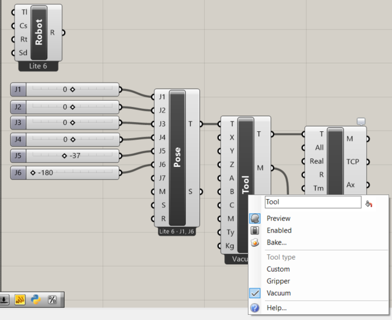Click the Tool component's B input
This screenshot has width=392, height=320.
point(232,192)
